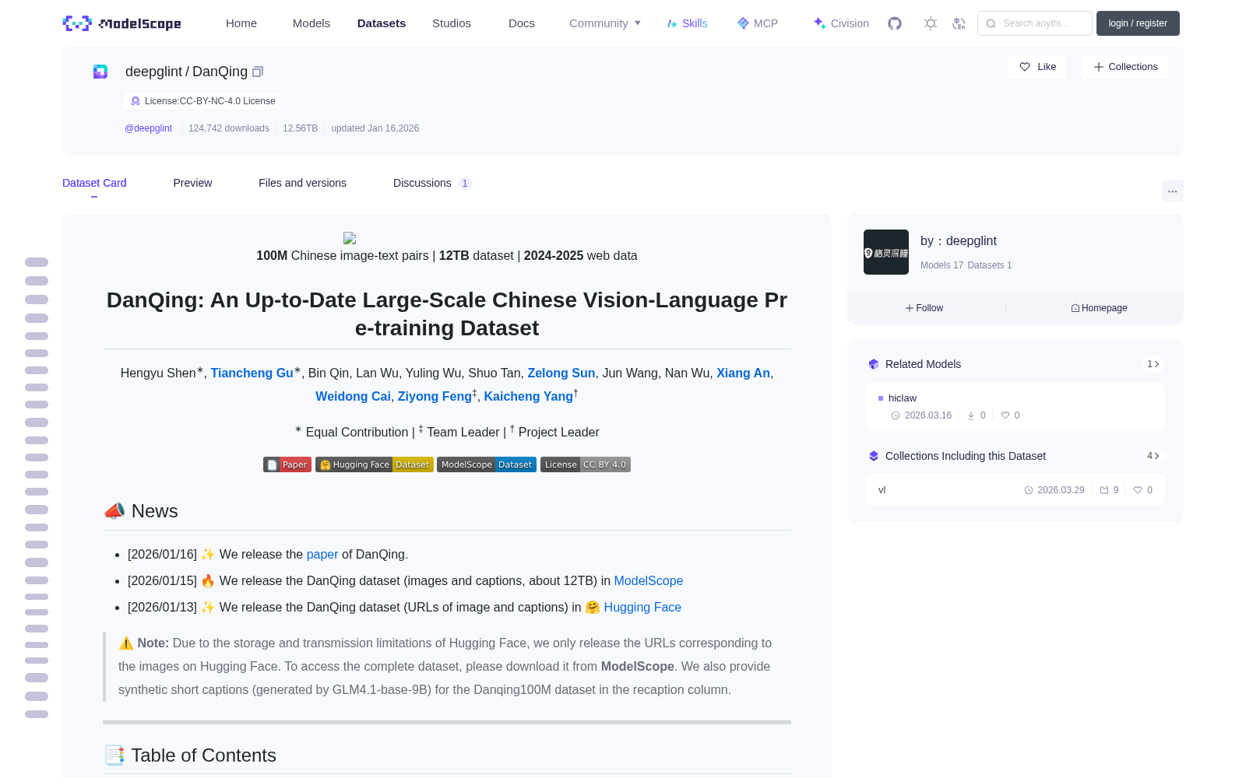Screen dimensions: 1246x778
Task: Follow the deepglint organization
Action: [x=924, y=308]
